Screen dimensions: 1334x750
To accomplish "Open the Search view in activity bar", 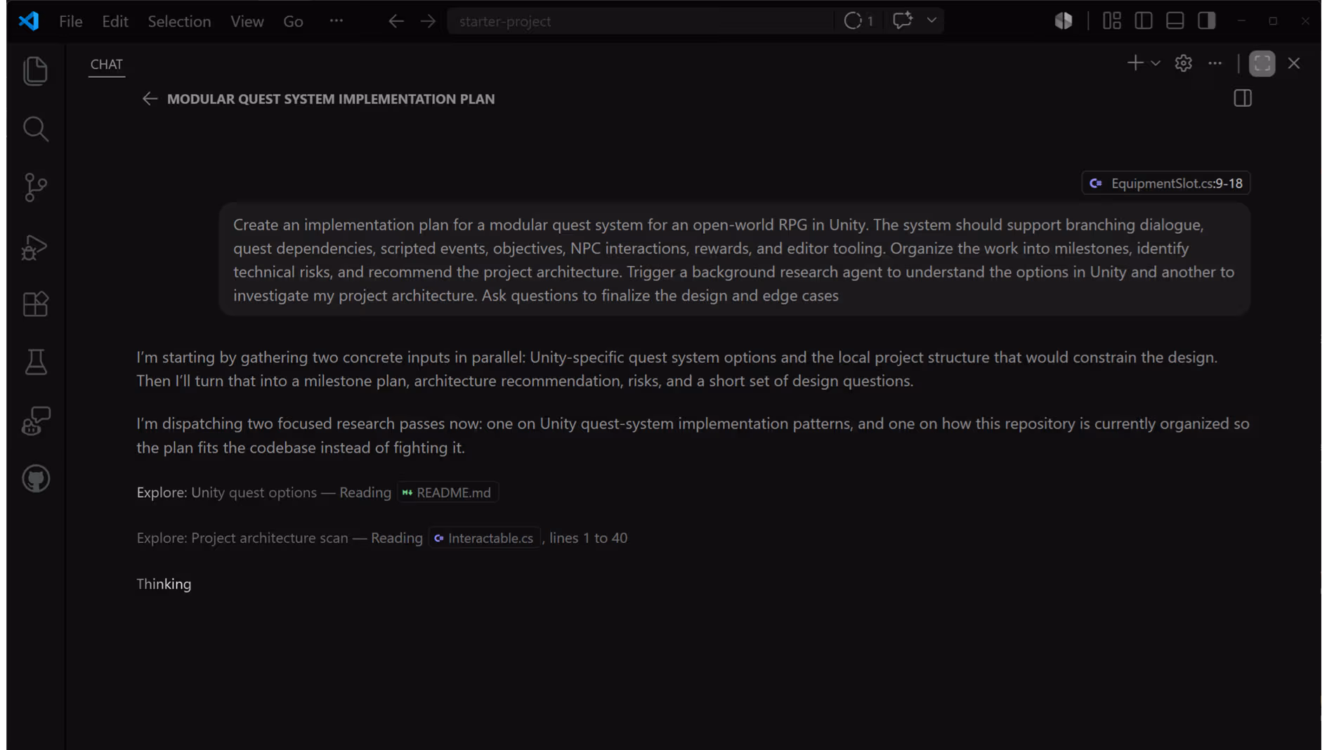I will (x=35, y=129).
